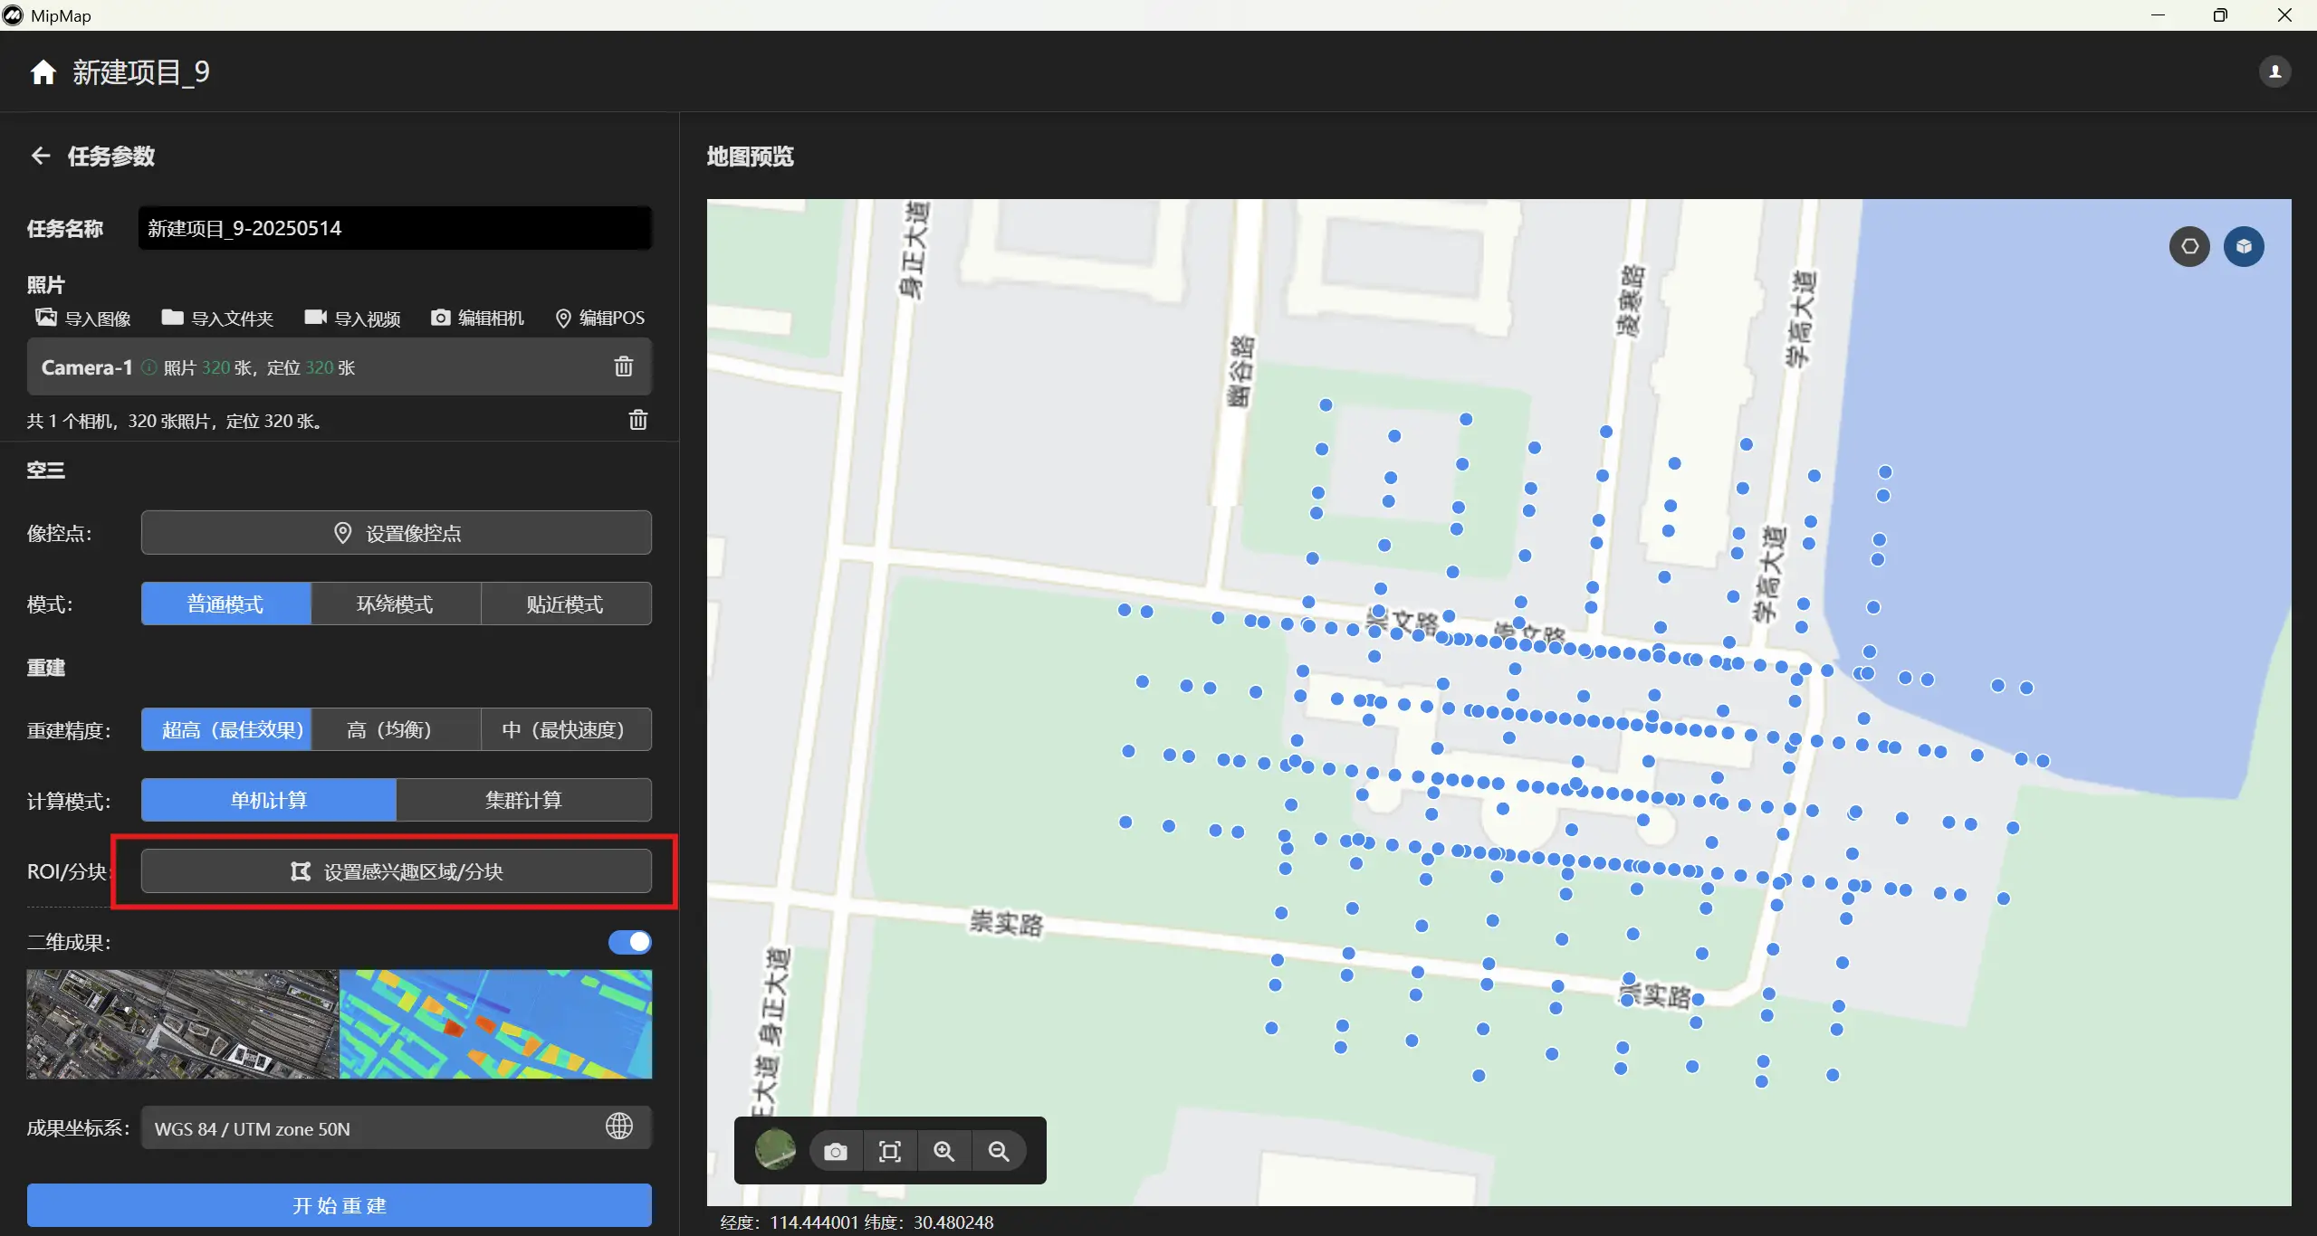2317x1236 pixels.
Task: Open the user account avatar icon
Action: (2274, 71)
